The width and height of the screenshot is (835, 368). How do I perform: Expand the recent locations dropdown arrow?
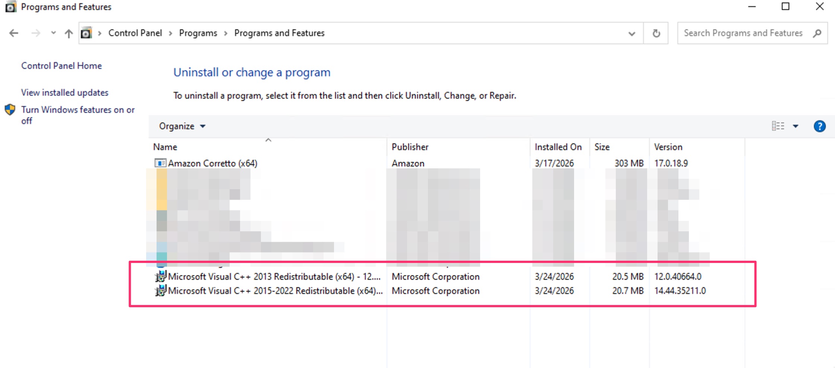[53, 33]
